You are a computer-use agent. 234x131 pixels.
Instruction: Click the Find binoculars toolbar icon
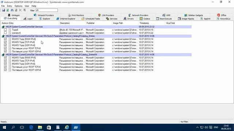tap(12, 10)
